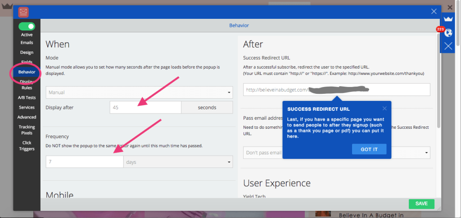Click the red envelope app icon

pos(23,11)
